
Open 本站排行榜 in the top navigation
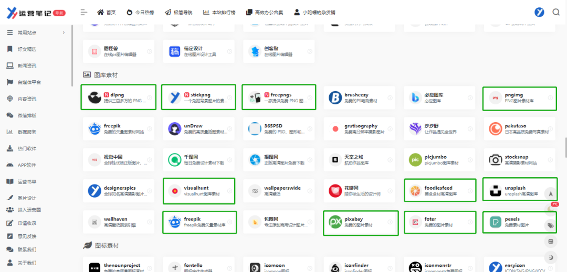coord(219,12)
